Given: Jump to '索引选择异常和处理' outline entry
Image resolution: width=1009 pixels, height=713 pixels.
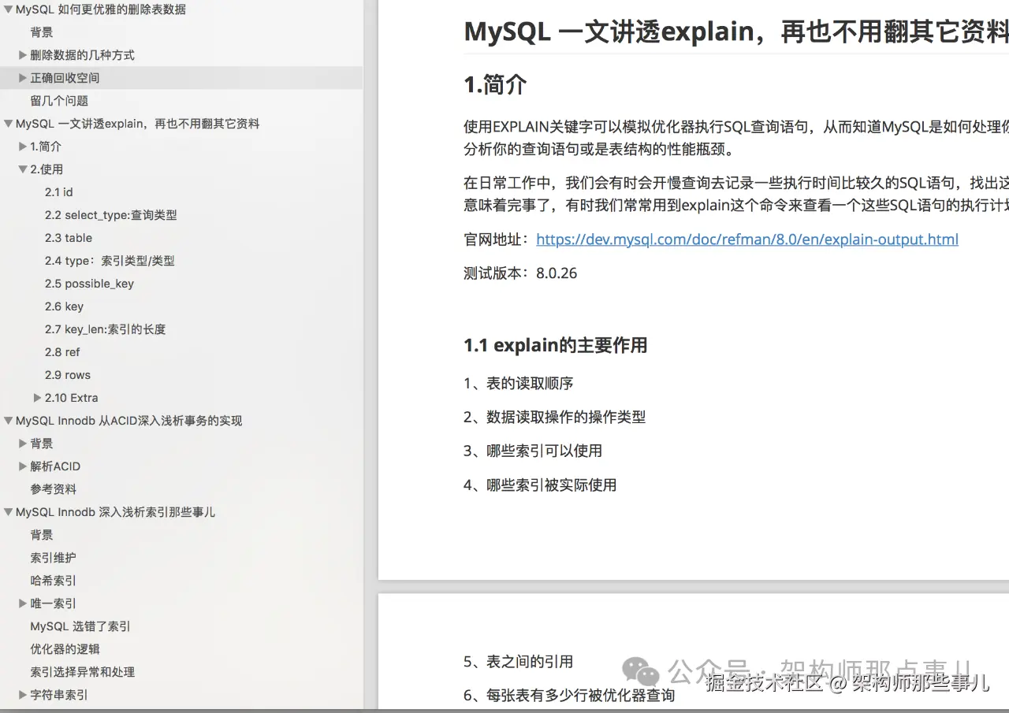Looking at the screenshot, I should point(83,672).
